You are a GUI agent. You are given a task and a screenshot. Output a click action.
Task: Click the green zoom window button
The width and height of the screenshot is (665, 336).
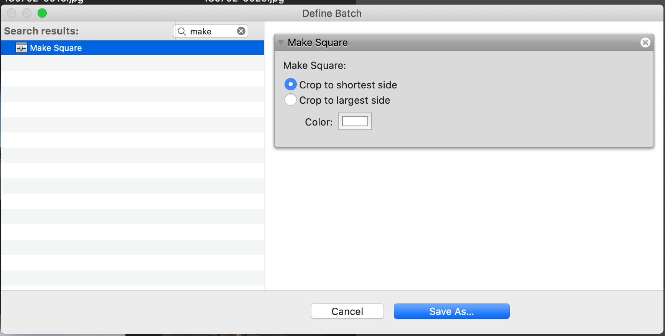42,13
